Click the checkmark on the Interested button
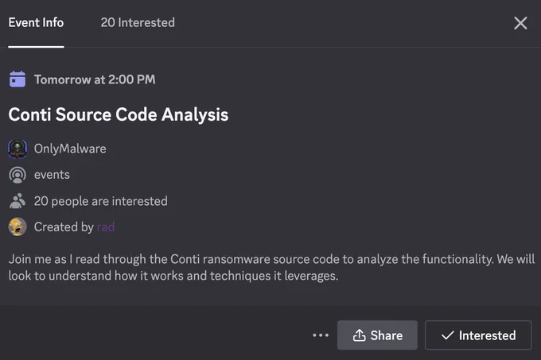Image resolution: width=541 pixels, height=360 pixels. [x=447, y=335]
